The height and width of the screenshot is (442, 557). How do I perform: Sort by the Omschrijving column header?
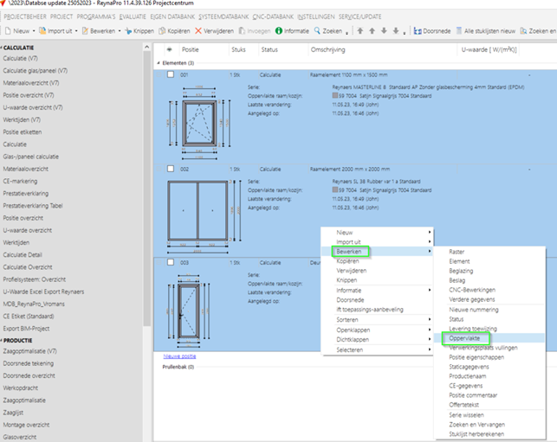[x=328, y=49]
